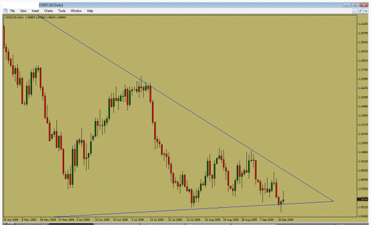Open the Insert menu
The image size is (371, 225).
click(35, 11)
